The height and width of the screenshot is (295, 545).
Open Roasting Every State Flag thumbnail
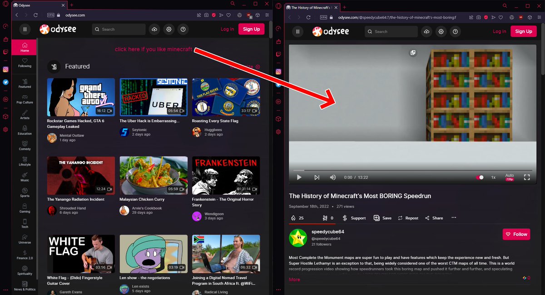226,97
